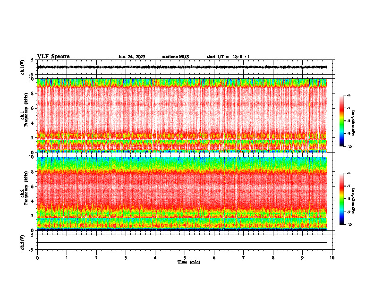374x289 pixels.
Task: Click time axis tick label "1"
Action: pyautogui.click(x=67, y=258)
